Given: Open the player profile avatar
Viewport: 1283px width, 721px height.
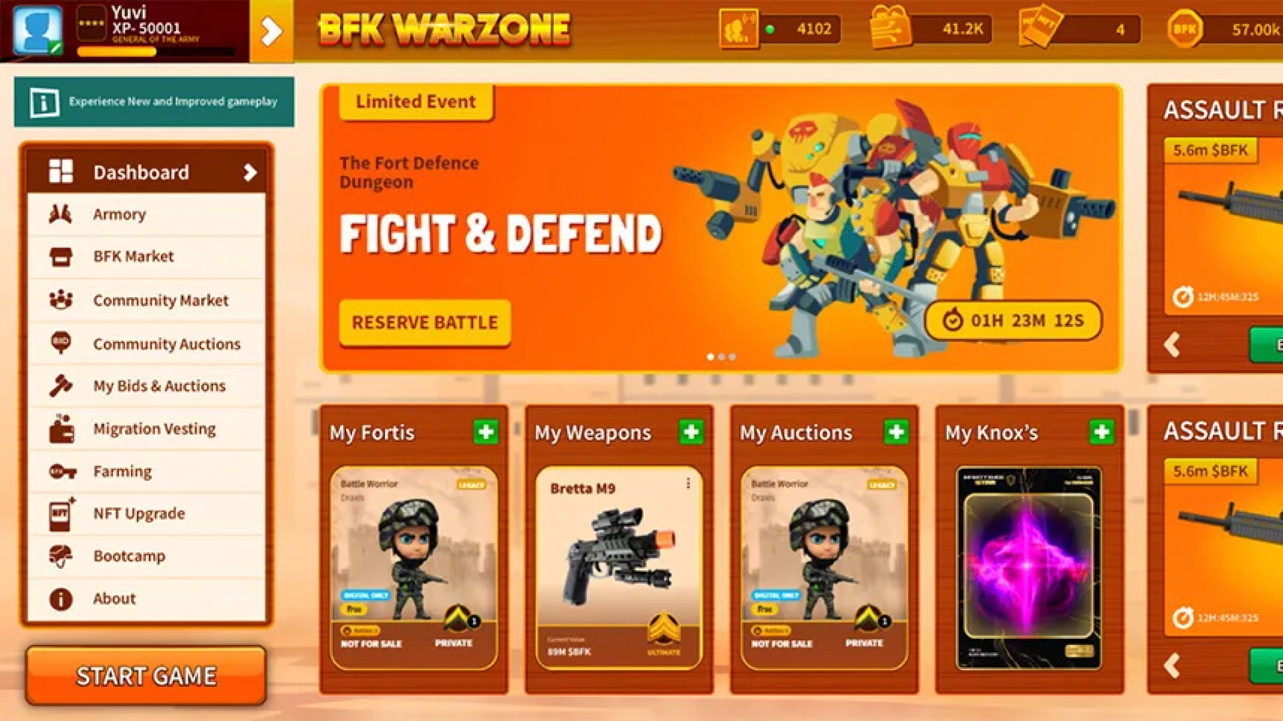Looking at the screenshot, I should [37, 30].
